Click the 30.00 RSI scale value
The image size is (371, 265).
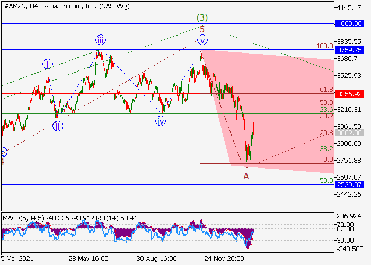(x=345, y=241)
